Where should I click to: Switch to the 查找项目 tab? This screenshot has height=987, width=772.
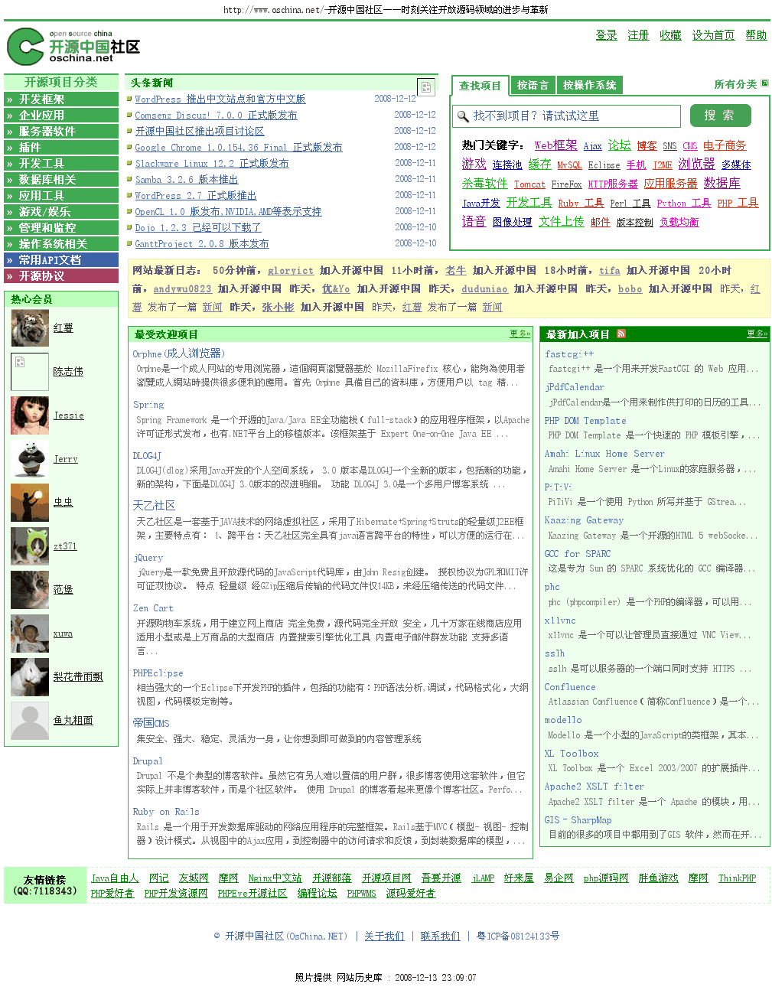480,86
